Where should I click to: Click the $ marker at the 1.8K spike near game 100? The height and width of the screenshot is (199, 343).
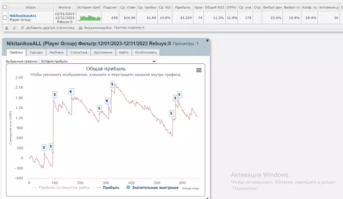[55, 95]
